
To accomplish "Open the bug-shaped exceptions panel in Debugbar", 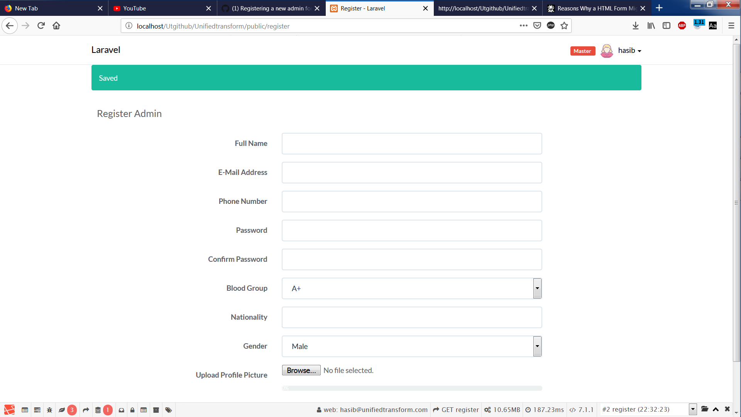I will pos(49,410).
